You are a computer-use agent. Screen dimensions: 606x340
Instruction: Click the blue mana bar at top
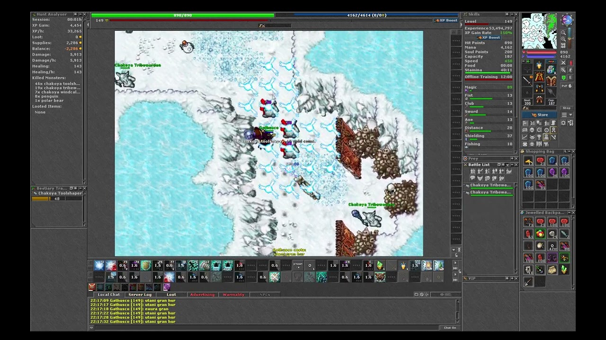point(367,16)
